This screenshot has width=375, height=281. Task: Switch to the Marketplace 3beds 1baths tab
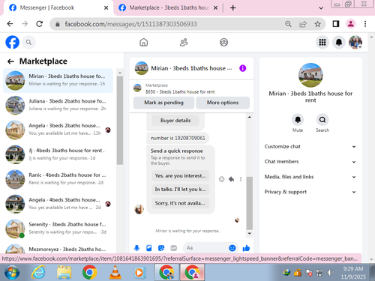[x=167, y=8]
